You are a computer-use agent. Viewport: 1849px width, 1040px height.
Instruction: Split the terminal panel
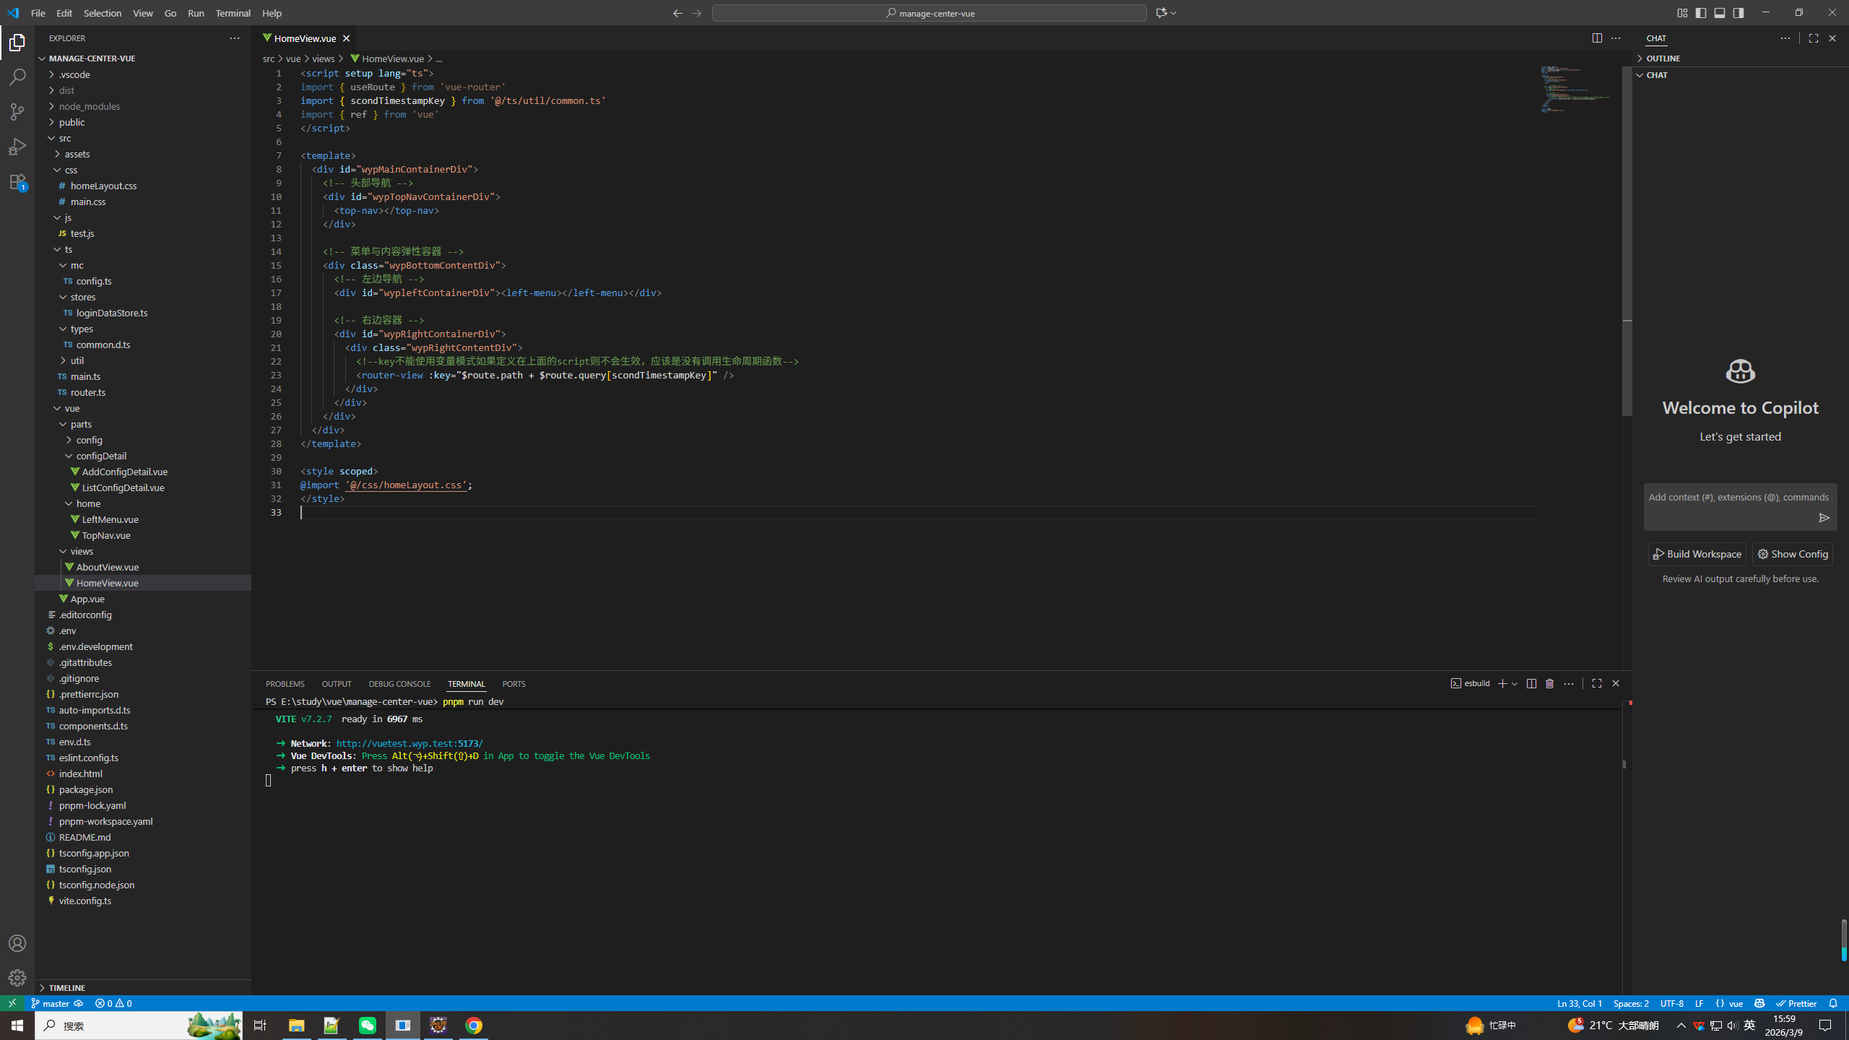1531,683
